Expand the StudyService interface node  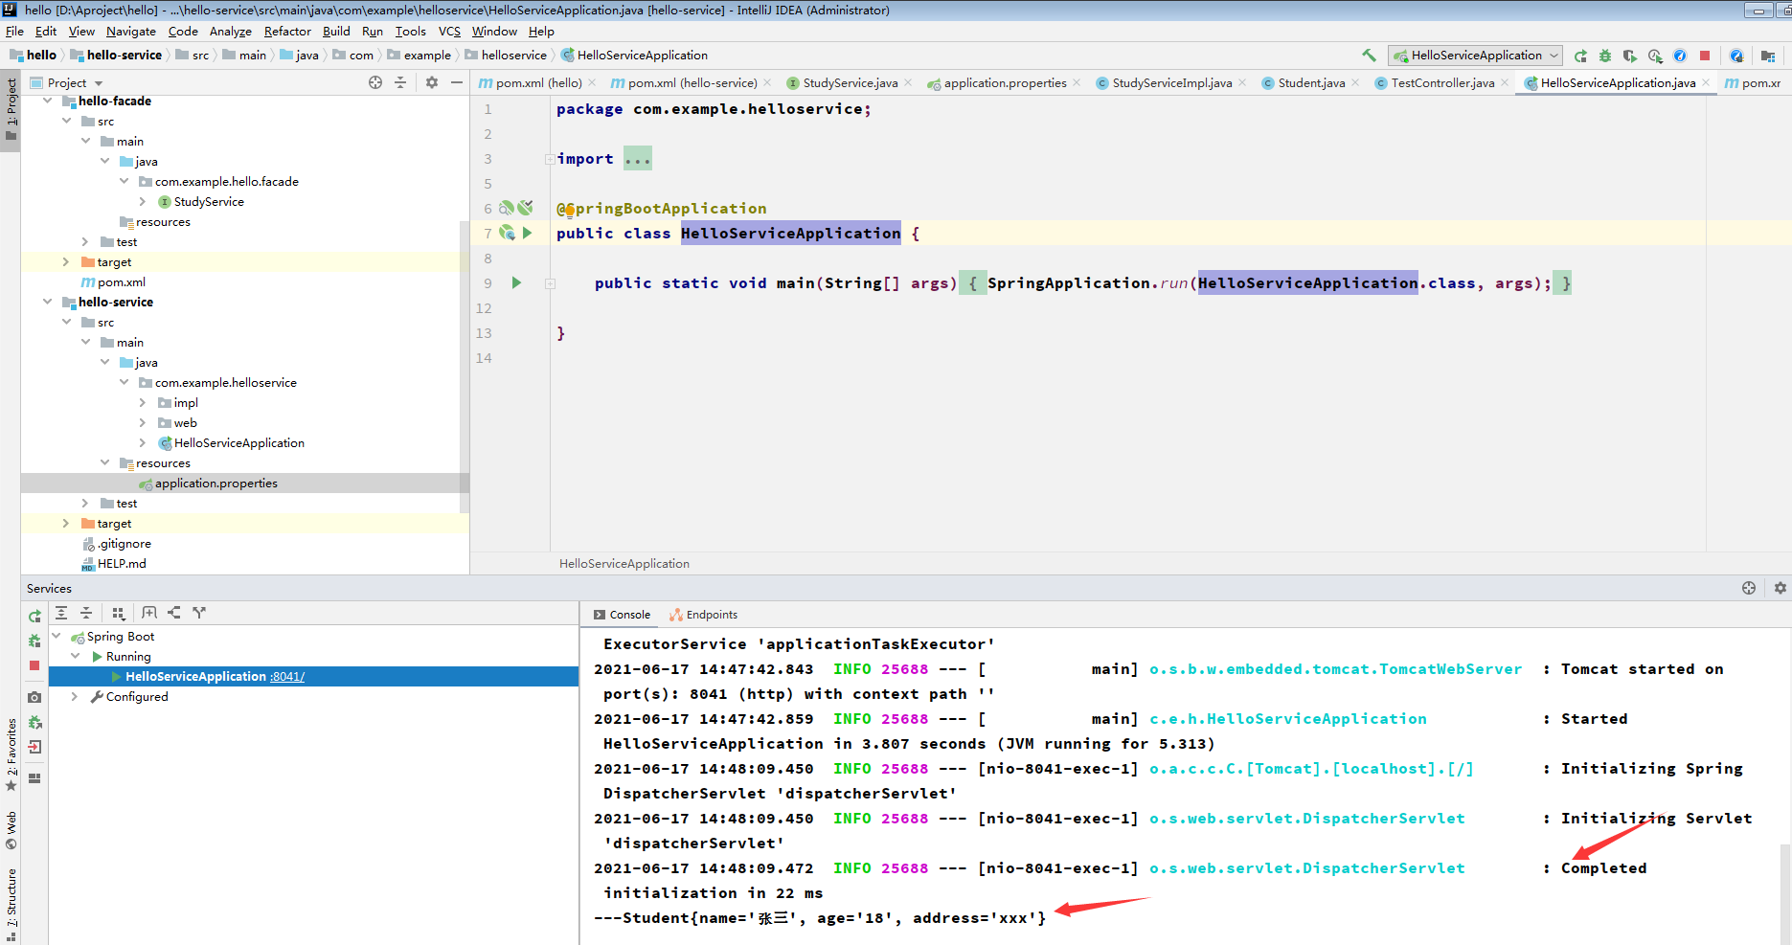tap(143, 201)
